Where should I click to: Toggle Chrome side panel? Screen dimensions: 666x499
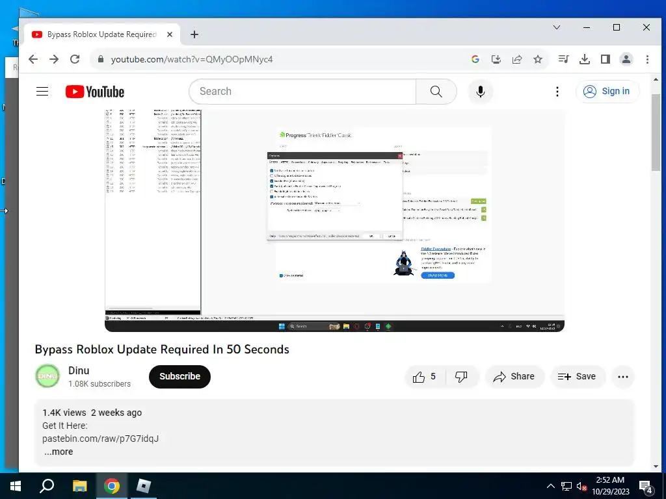[x=606, y=59]
